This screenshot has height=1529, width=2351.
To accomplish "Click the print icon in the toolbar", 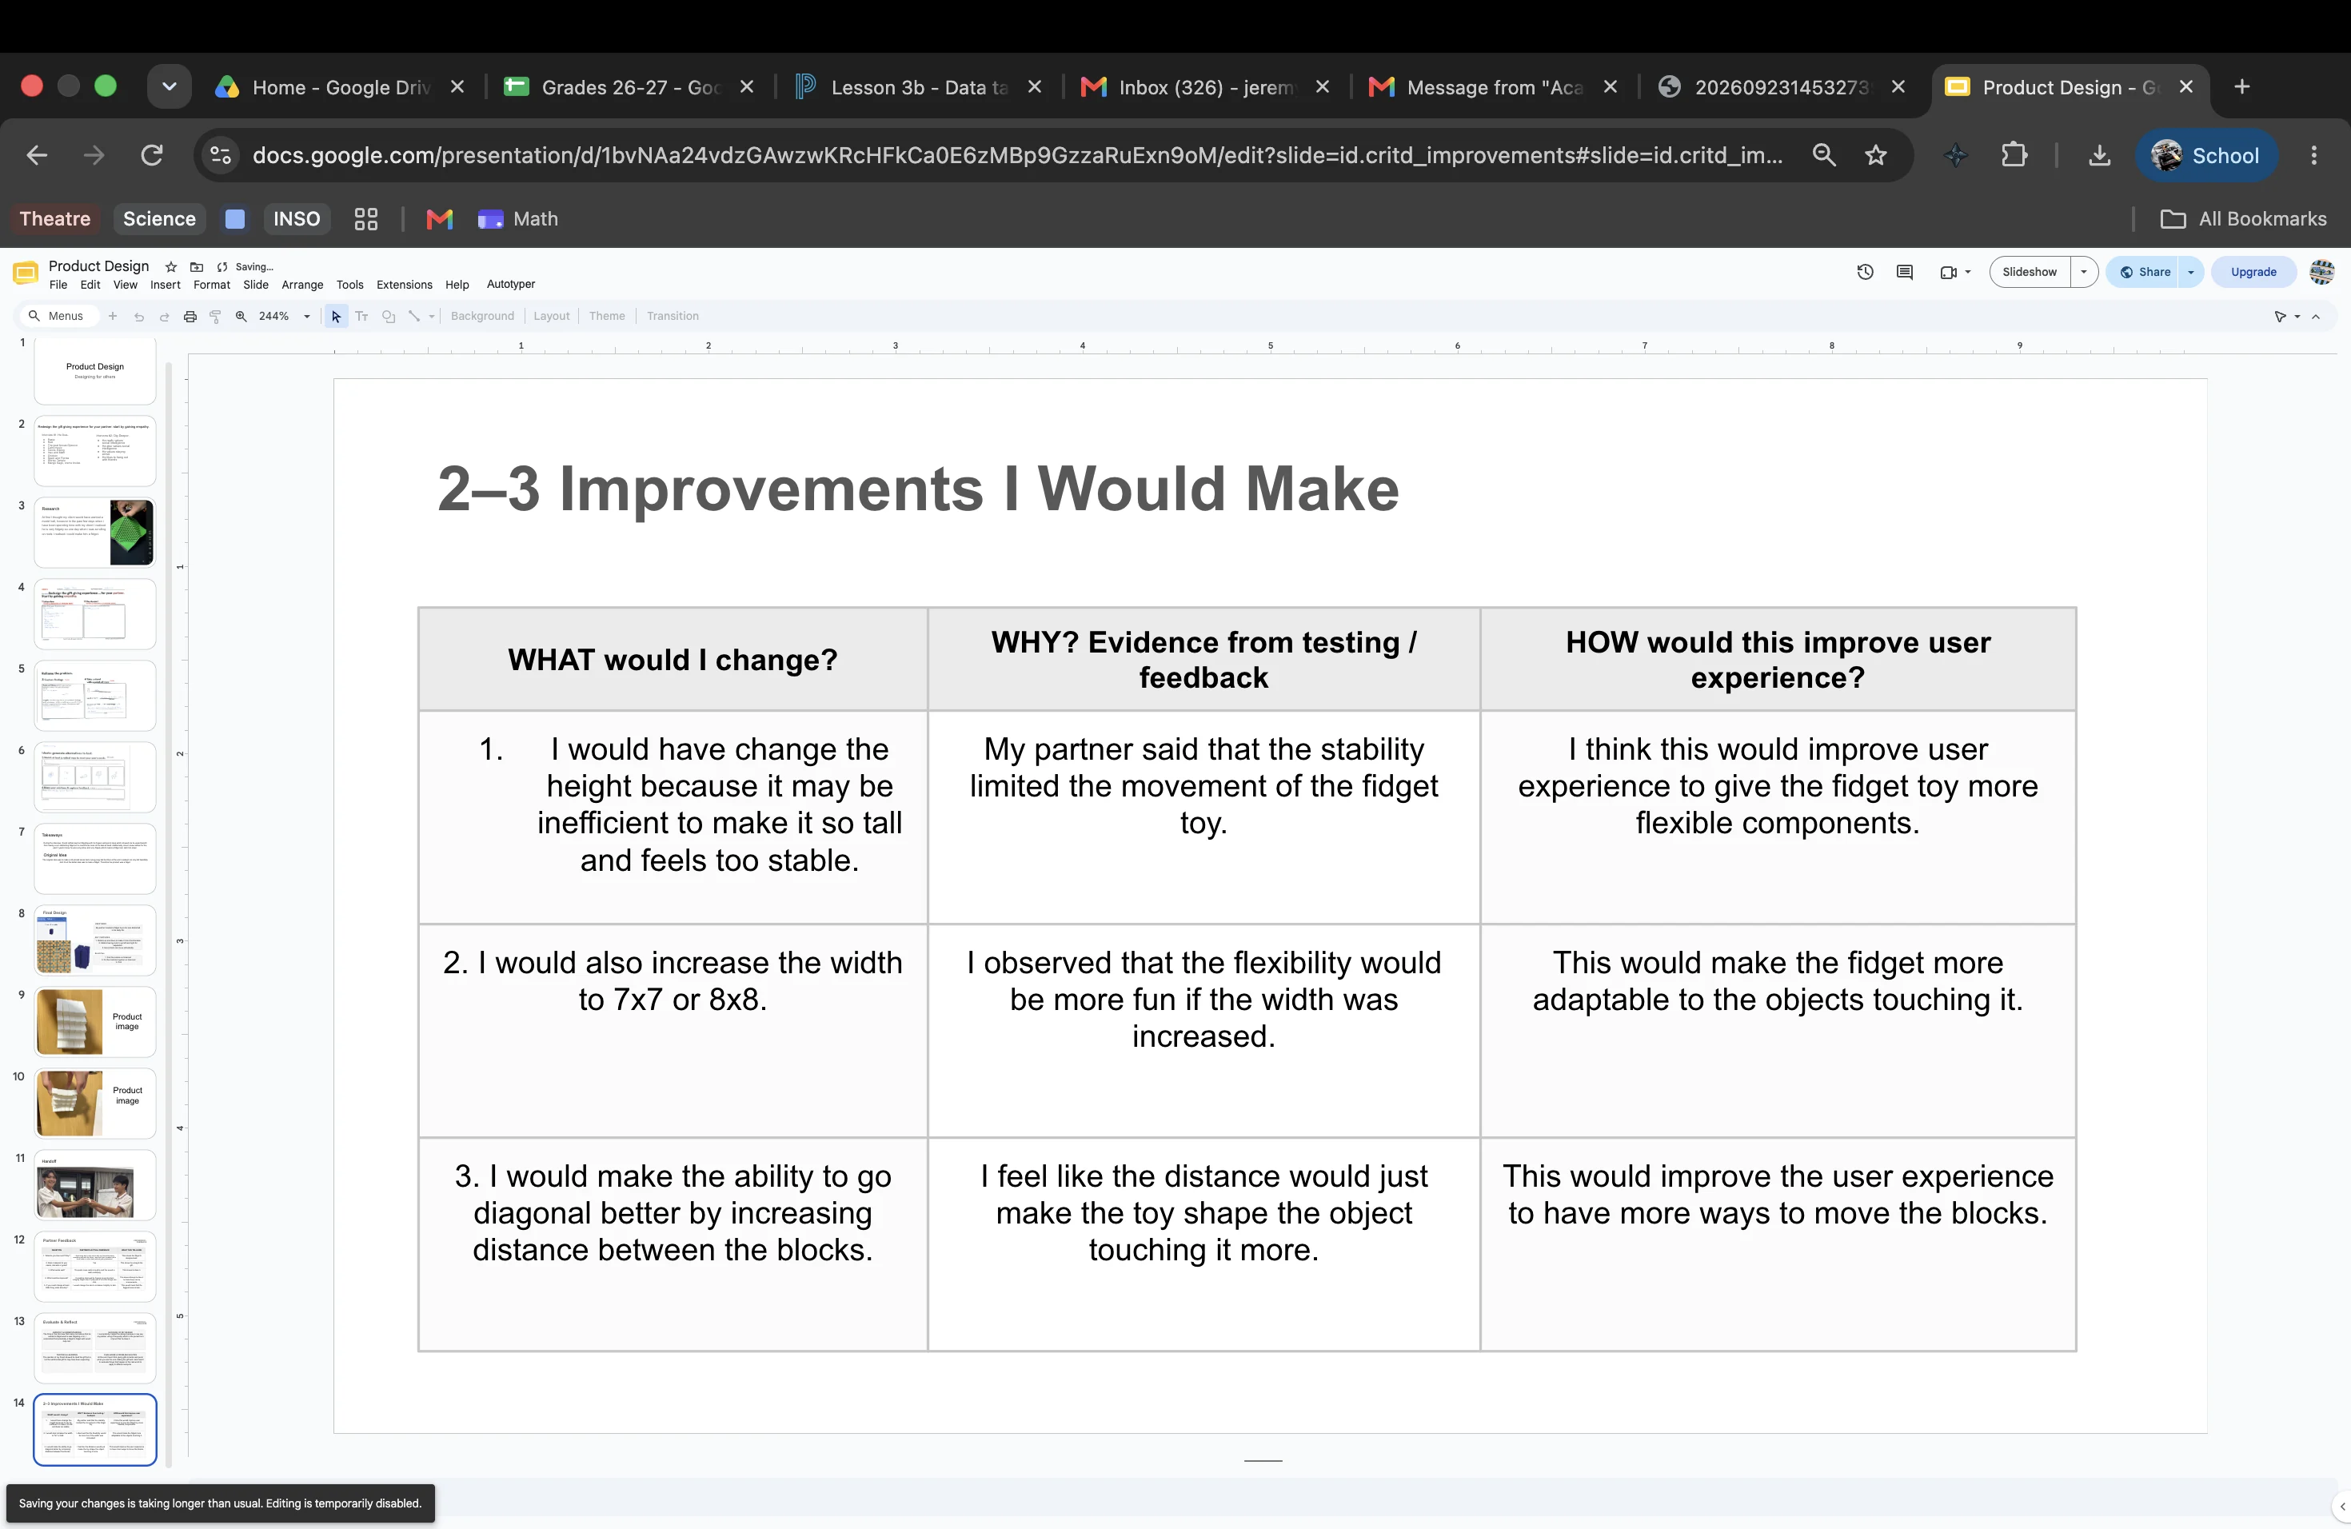I will tap(190, 316).
